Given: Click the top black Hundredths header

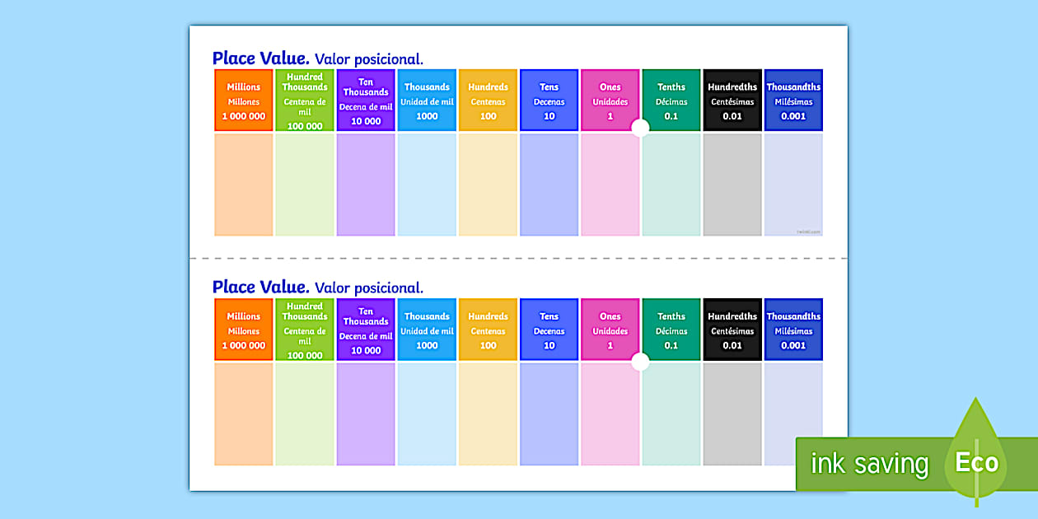Looking at the screenshot, I should click(x=732, y=101).
